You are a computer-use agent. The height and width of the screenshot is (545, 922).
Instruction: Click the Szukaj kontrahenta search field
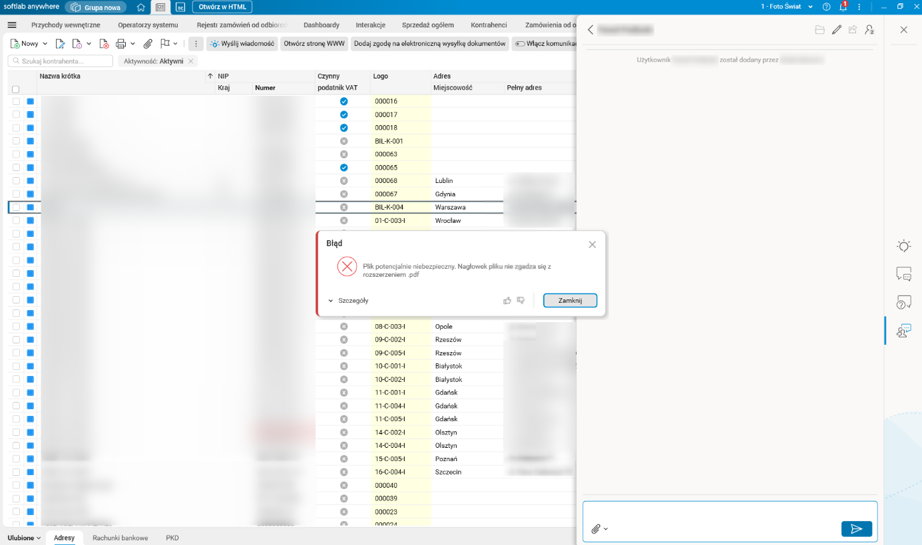pyautogui.click(x=60, y=61)
